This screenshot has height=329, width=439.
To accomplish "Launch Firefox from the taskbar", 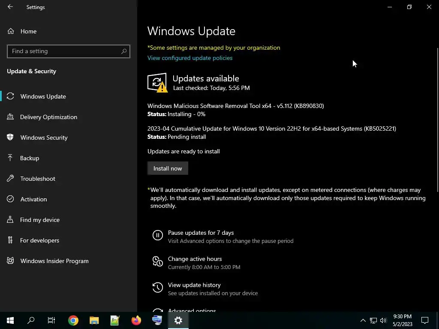I will click(136, 320).
